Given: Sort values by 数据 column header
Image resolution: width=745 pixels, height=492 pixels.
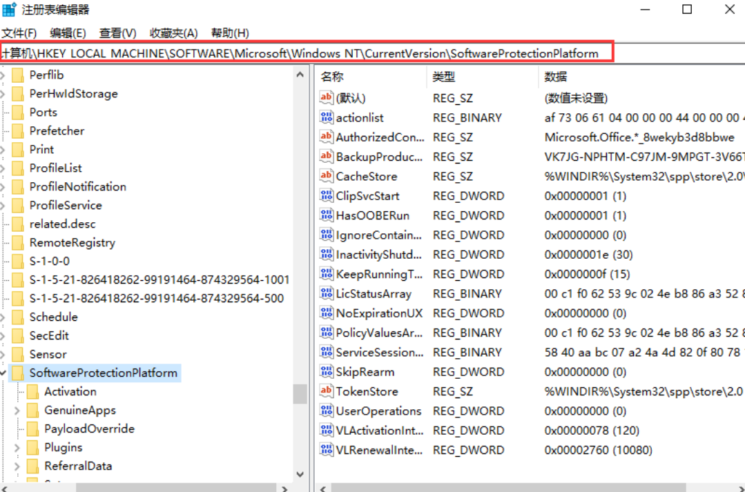Looking at the screenshot, I should [x=642, y=77].
